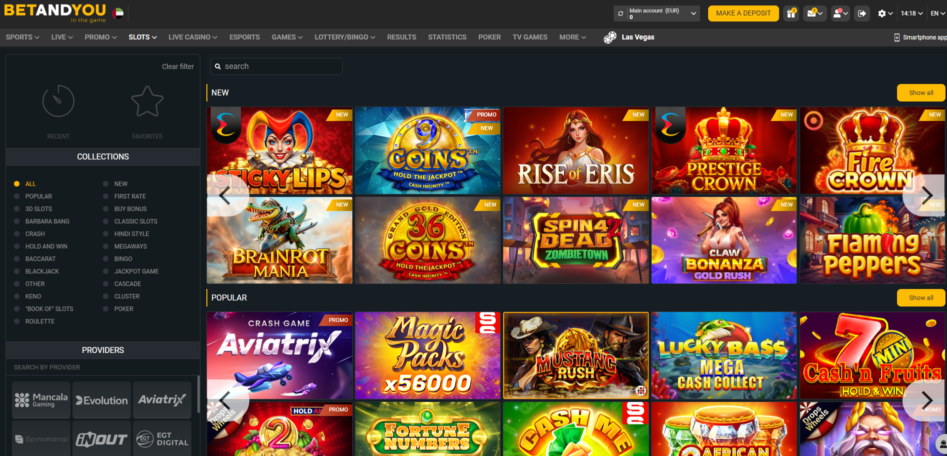The height and width of the screenshot is (456, 947).
Task: Click Clear filter link
Action: (x=178, y=66)
